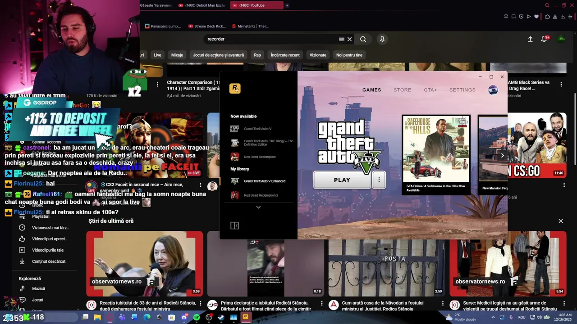
Task: Select the Rap filter chip
Action: (257, 55)
